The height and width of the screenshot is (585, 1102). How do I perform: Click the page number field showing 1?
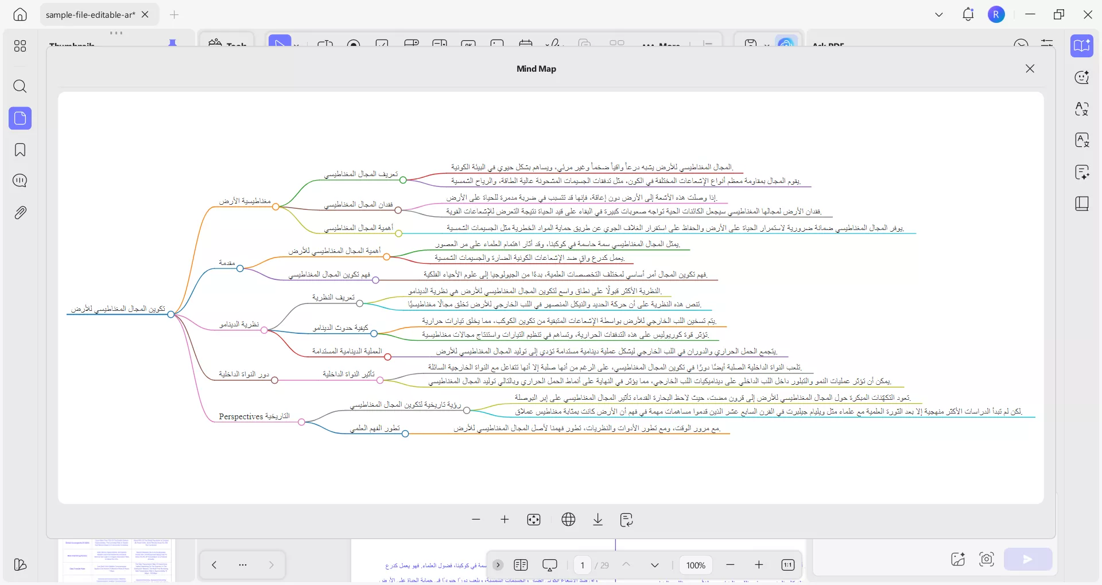[x=582, y=565]
